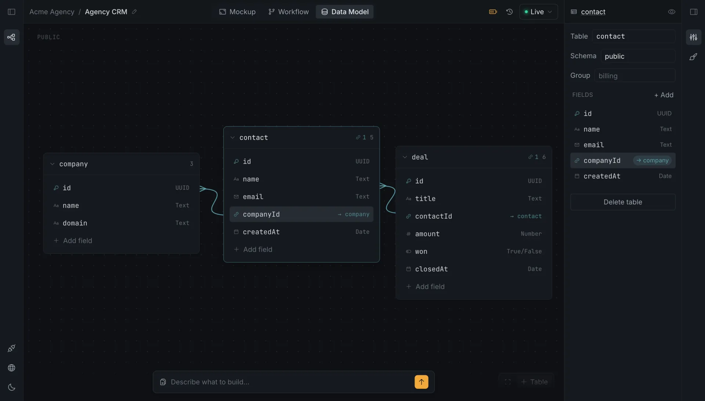The width and height of the screenshot is (705, 401).
Task: Open the Live environment dropdown
Action: [538, 12]
